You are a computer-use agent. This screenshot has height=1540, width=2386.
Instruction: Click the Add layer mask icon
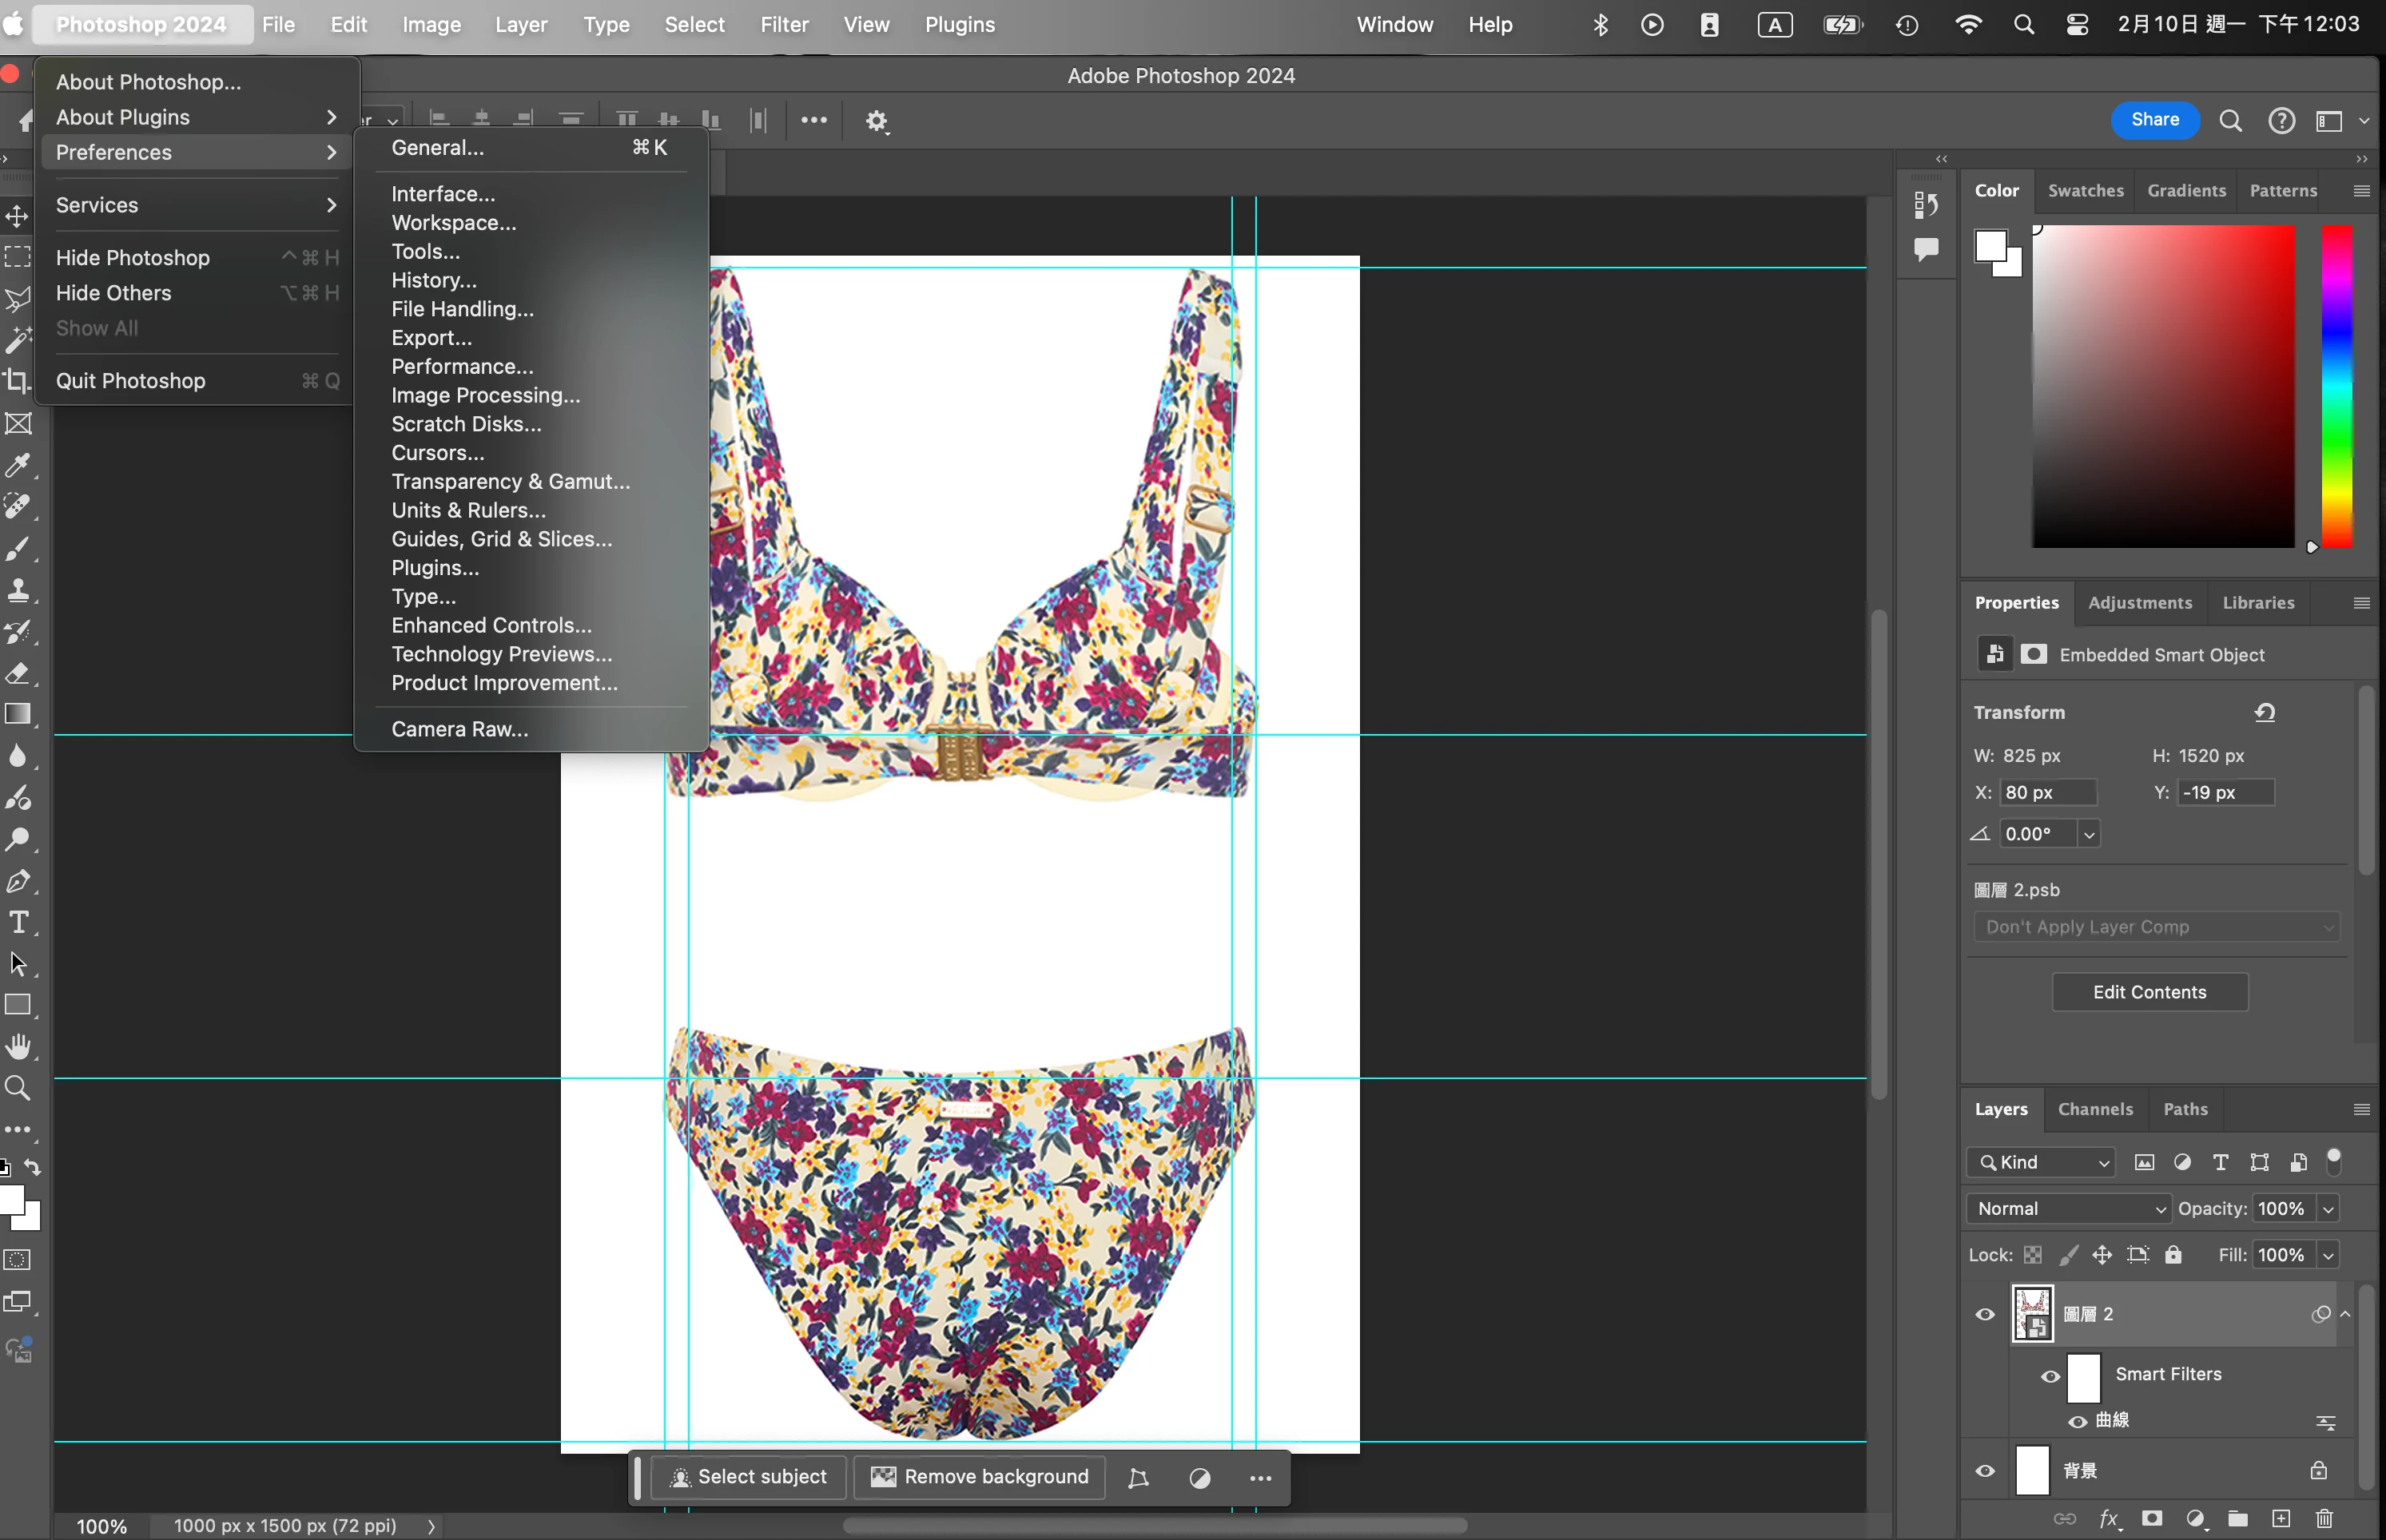(2152, 1519)
